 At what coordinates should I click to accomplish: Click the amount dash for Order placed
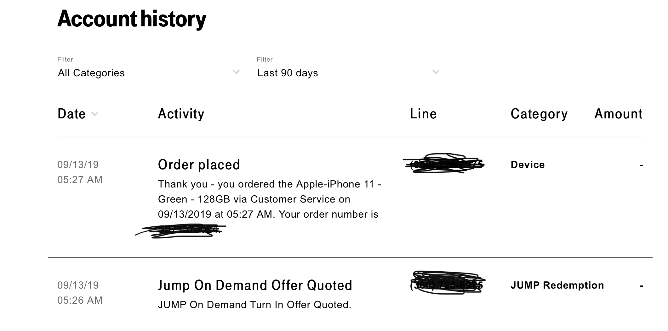point(641,165)
